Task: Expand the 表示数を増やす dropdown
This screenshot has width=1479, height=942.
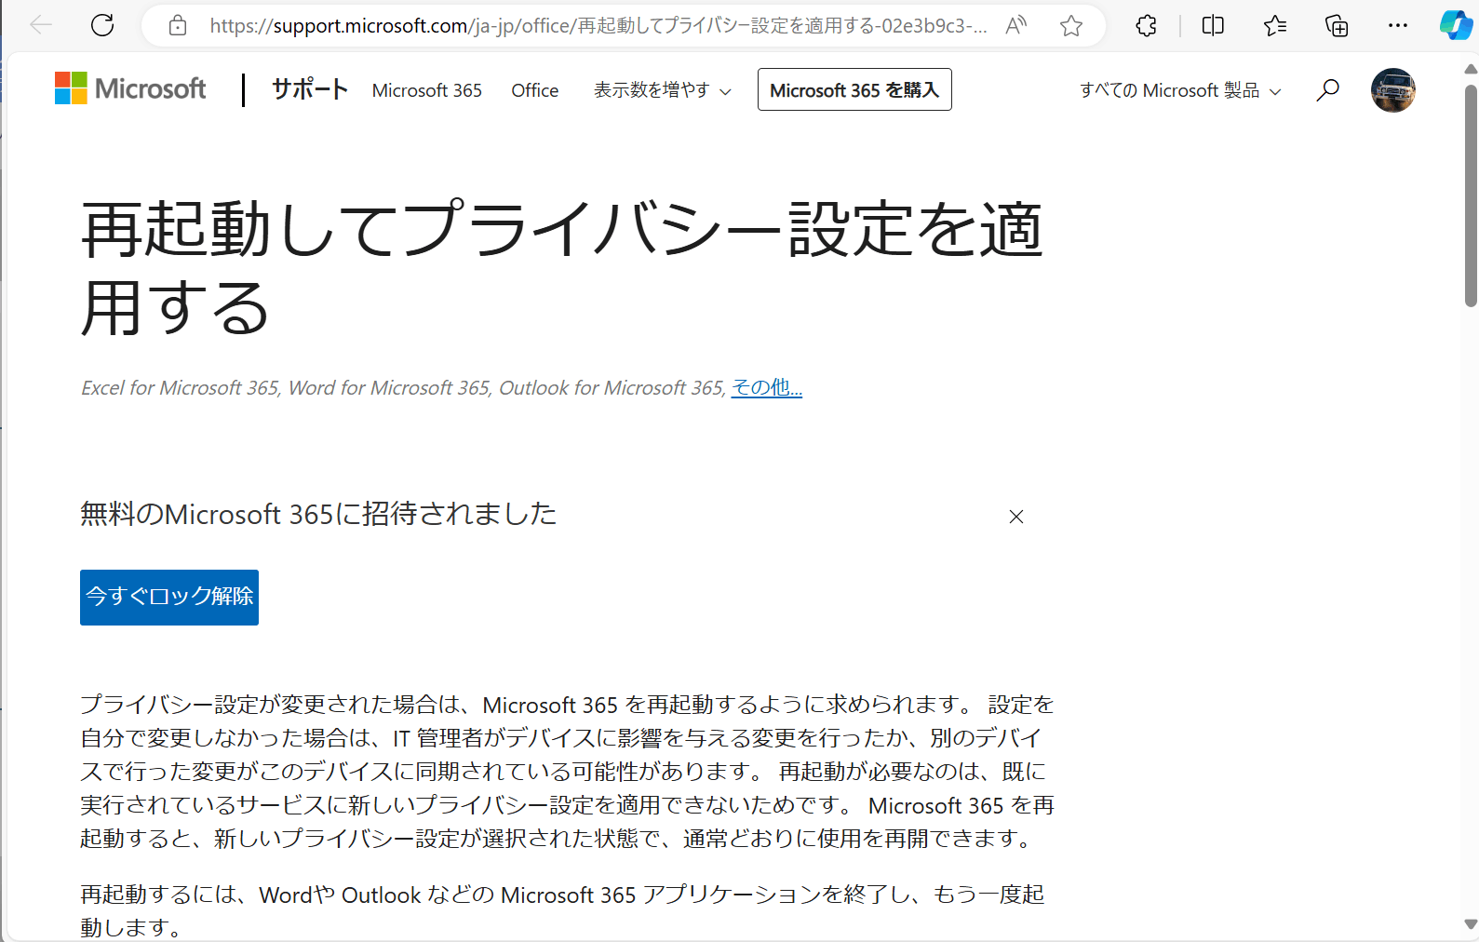Action: pos(663,90)
